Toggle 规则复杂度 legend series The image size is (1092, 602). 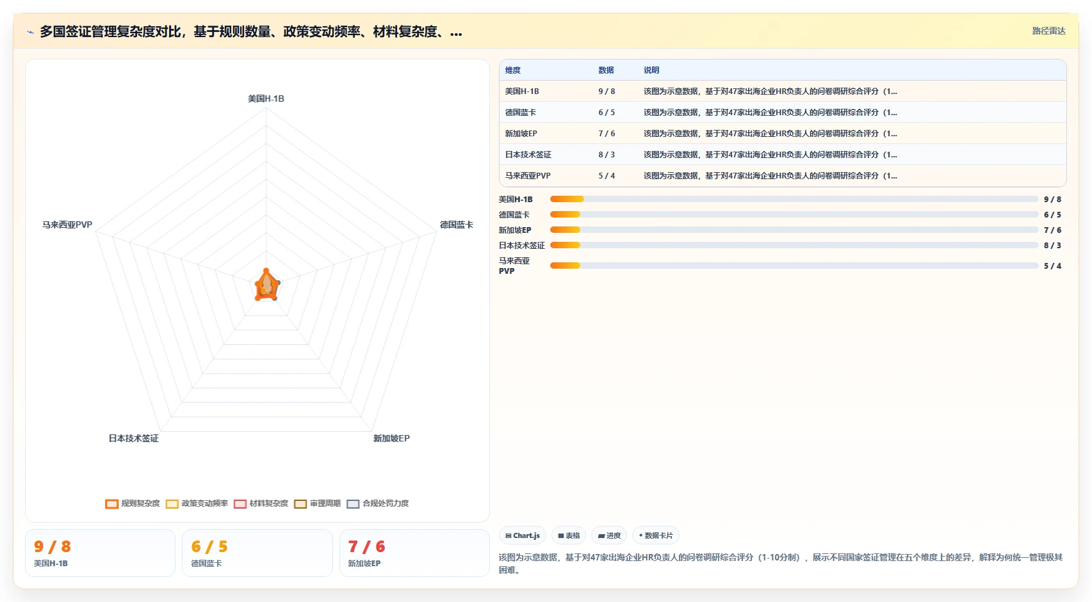coord(133,503)
